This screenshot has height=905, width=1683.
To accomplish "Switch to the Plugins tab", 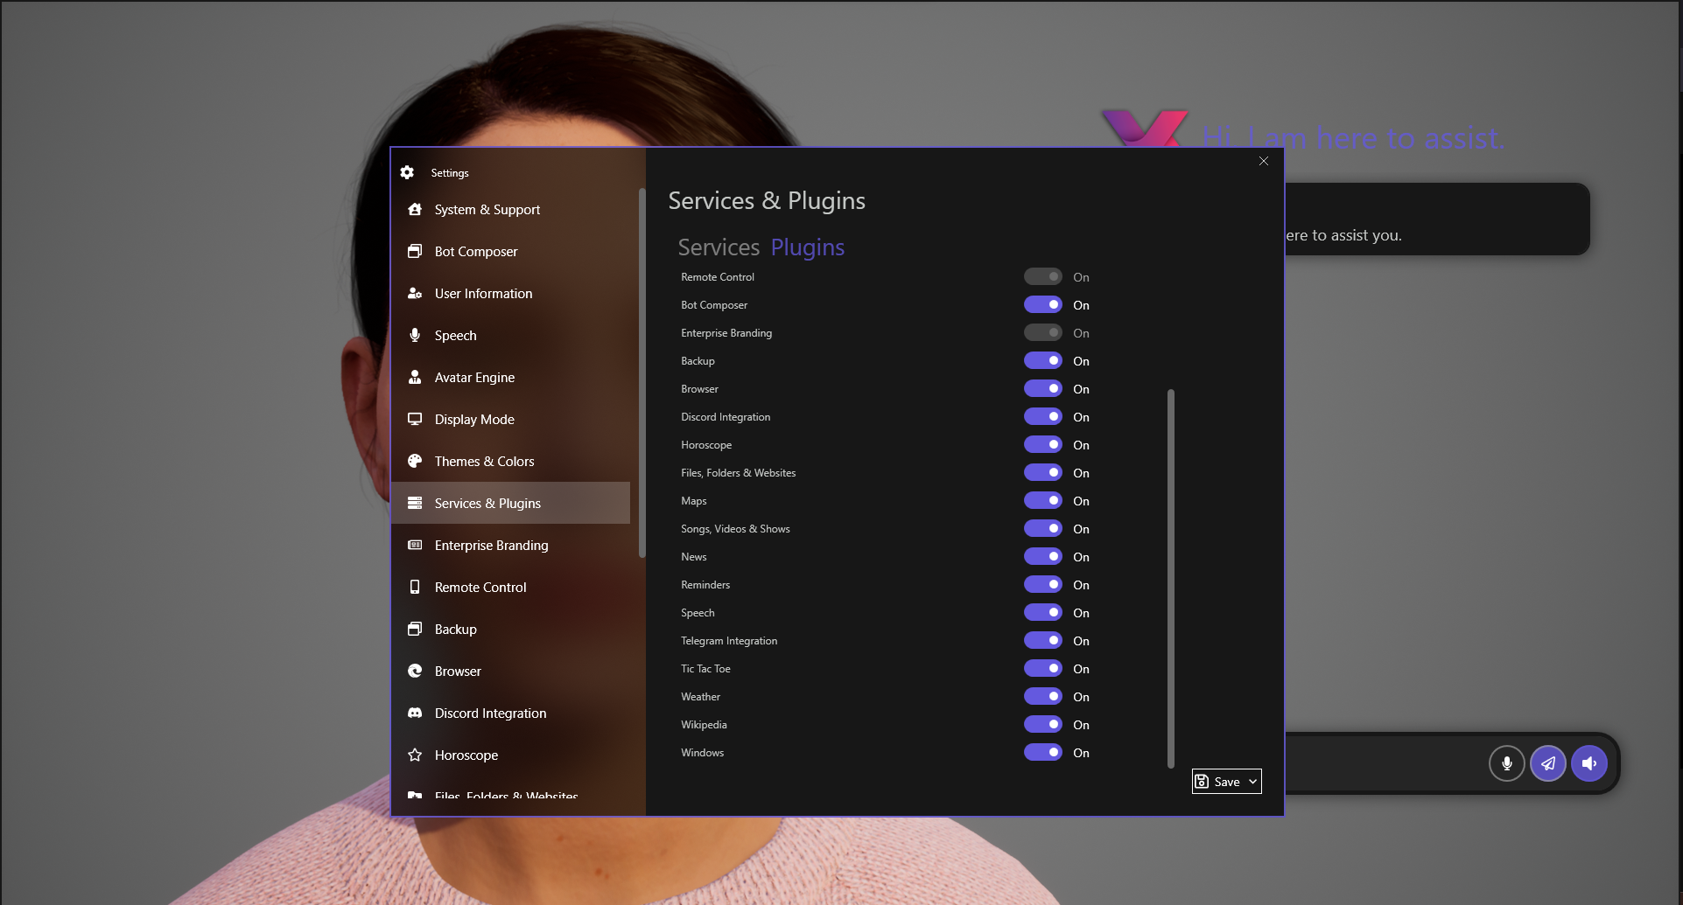I will 806,247.
